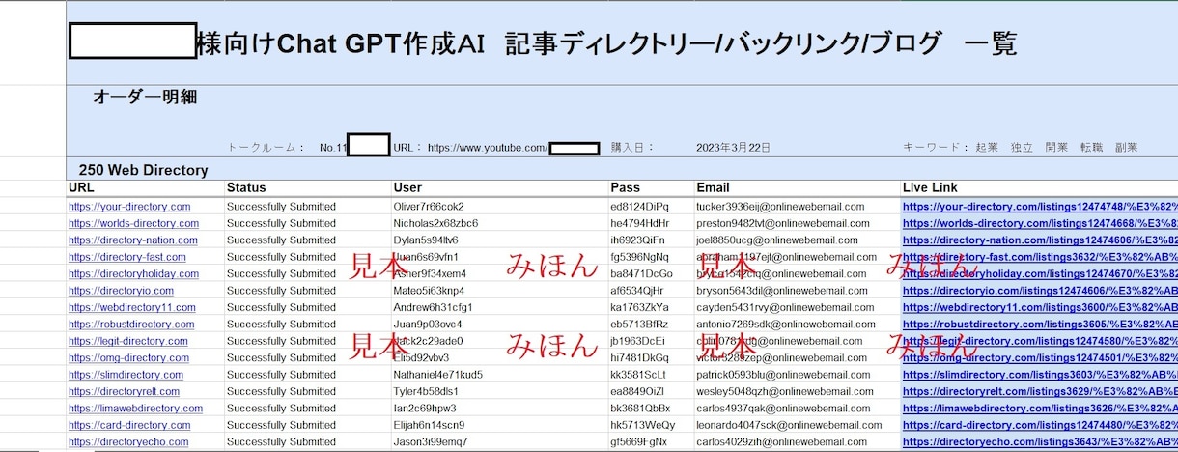Open the https://card-directory.com URL link
This screenshot has width=1178, height=452.
click(128, 425)
